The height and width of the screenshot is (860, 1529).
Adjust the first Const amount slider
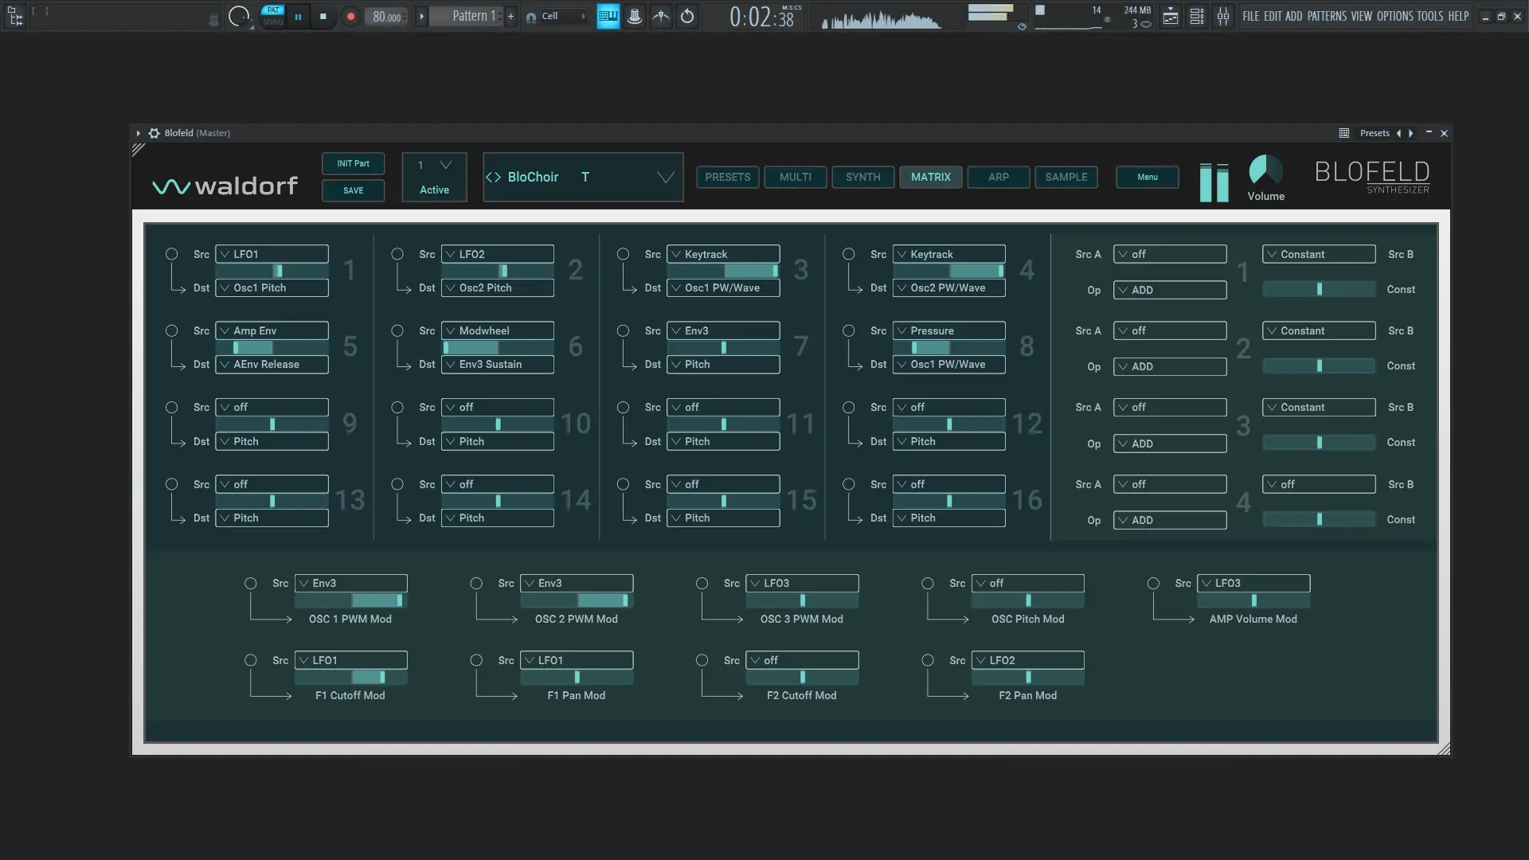click(1318, 289)
